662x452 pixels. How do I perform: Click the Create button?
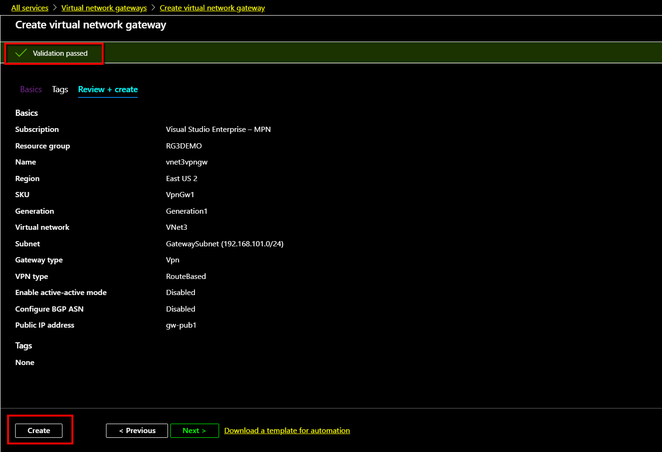39,431
